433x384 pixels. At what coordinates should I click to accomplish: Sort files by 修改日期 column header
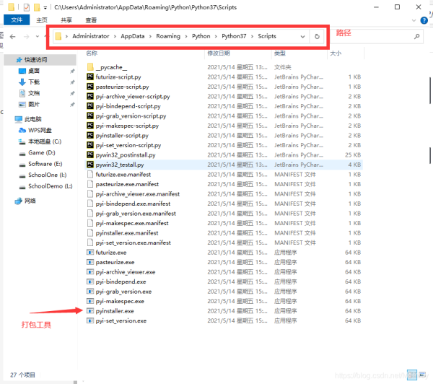[219, 53]
